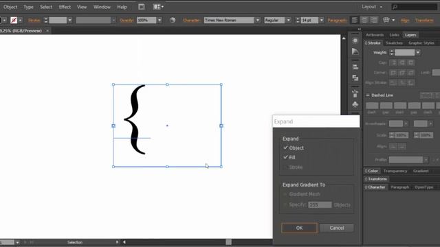
Task: Select the Color panel tab
Action: click(372, 171)
